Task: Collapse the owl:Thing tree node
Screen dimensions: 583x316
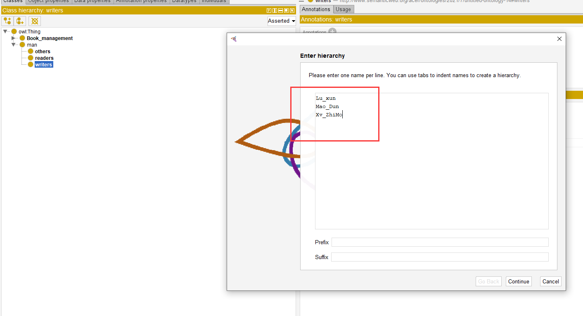Action: pos(5,31)
